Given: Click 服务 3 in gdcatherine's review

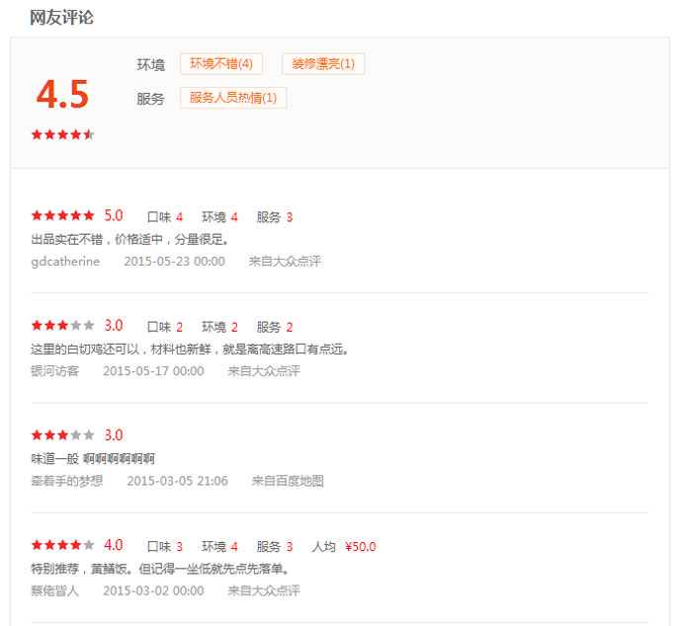Looking at the screenshot, I should tap(275, 217).
